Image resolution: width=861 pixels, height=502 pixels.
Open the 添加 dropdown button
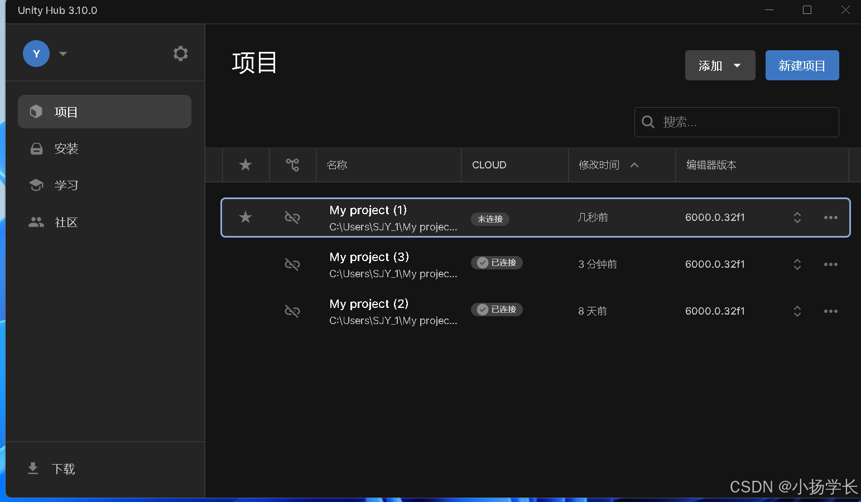pos(720,65)
